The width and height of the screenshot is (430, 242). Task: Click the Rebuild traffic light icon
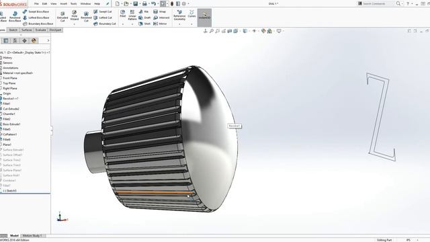(x=172, y=3)
